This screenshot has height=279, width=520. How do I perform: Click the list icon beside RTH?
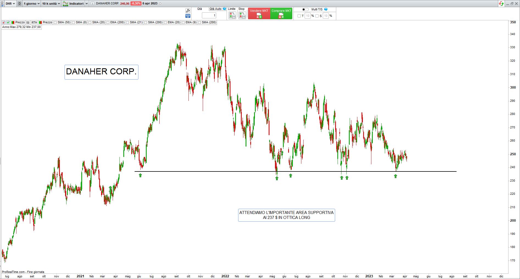point(28,22)
